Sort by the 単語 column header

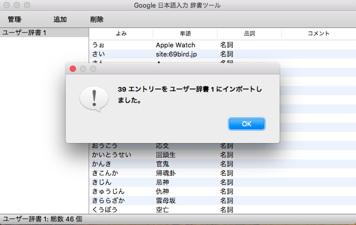[x=185, y=34]
